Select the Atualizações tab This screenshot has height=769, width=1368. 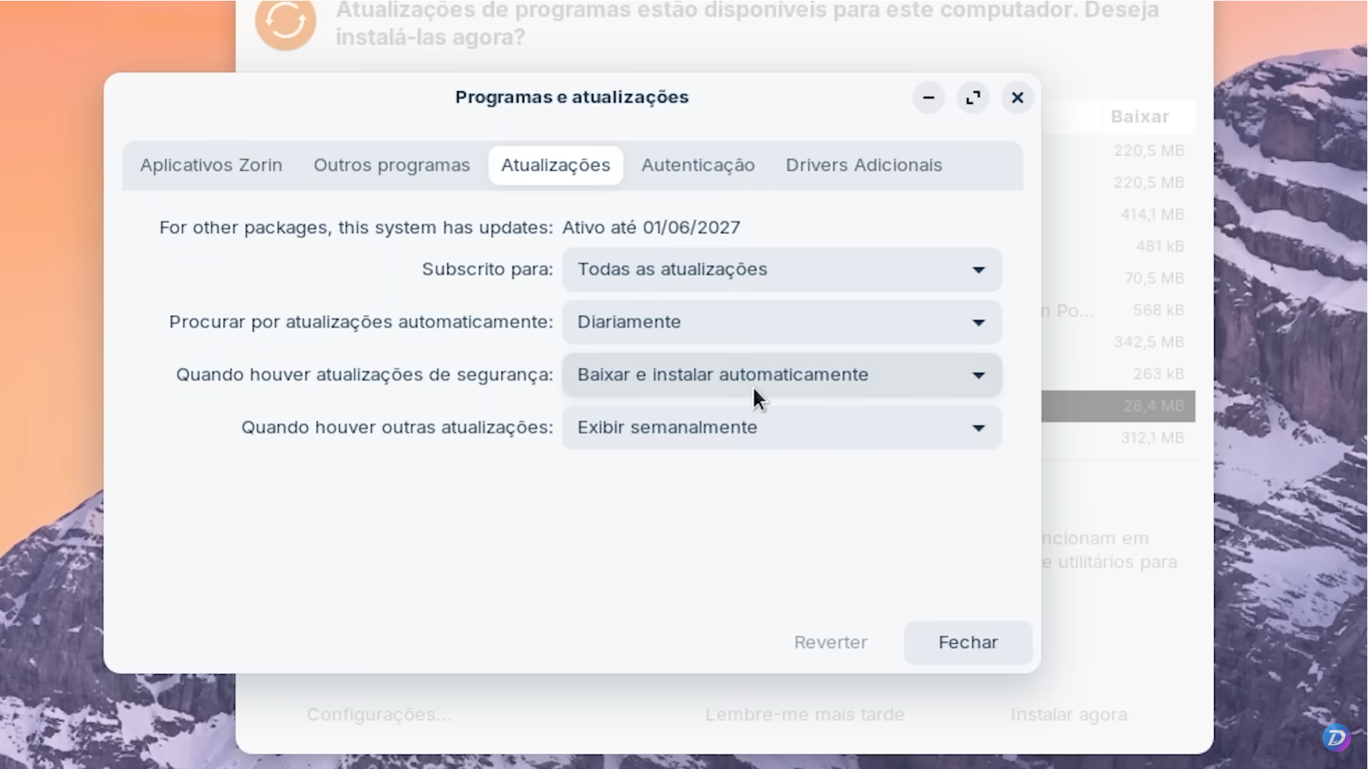(x=555, y=165)
